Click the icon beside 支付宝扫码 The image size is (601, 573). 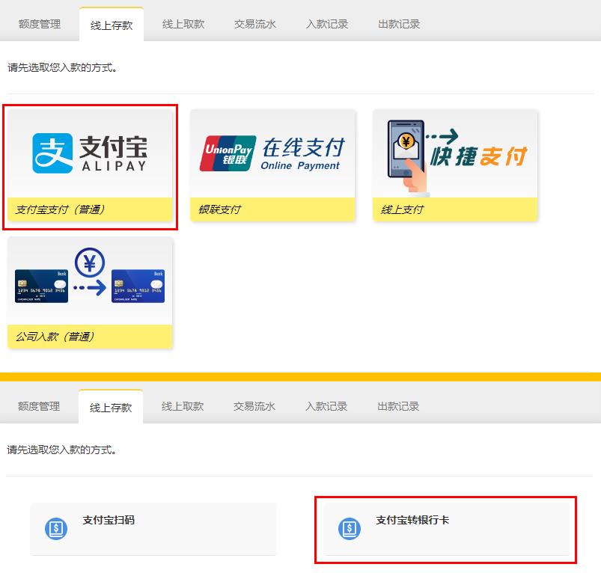click(56, 529)
